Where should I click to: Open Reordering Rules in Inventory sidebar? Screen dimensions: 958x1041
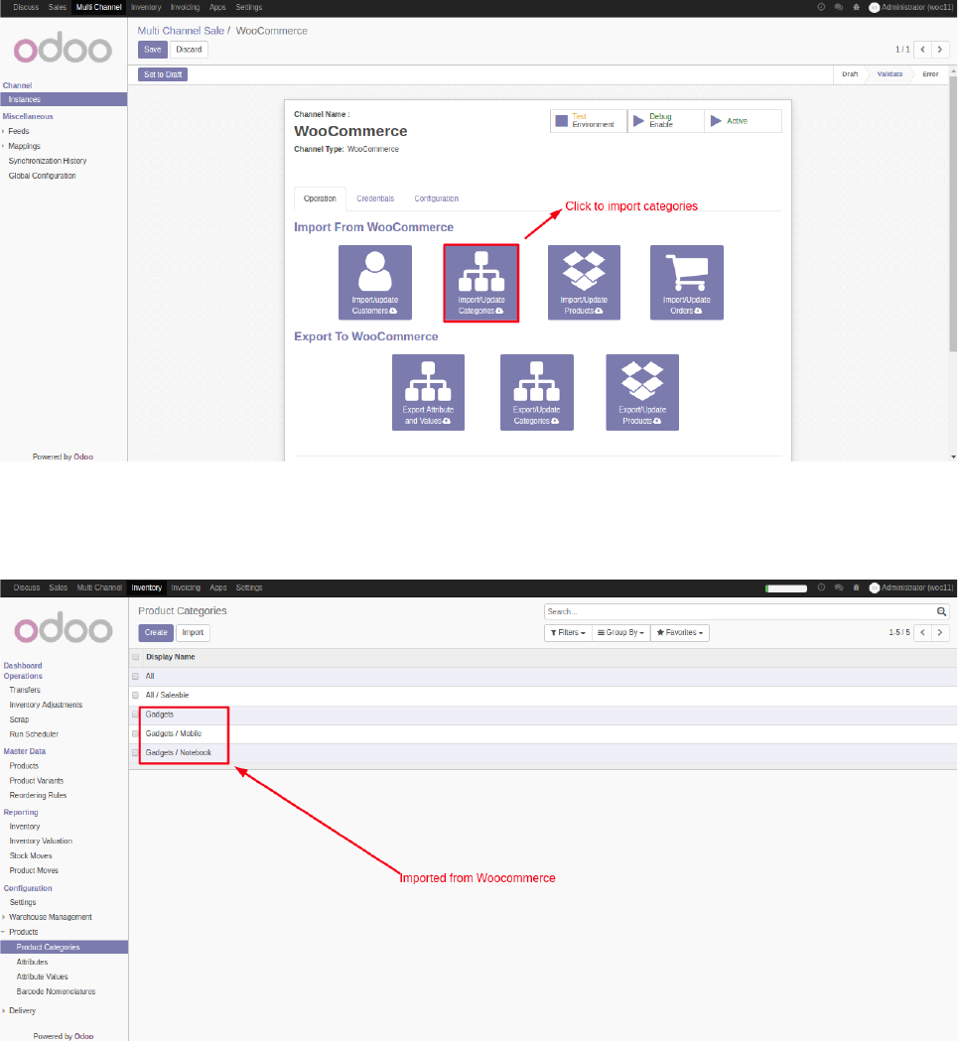point(38,795)
